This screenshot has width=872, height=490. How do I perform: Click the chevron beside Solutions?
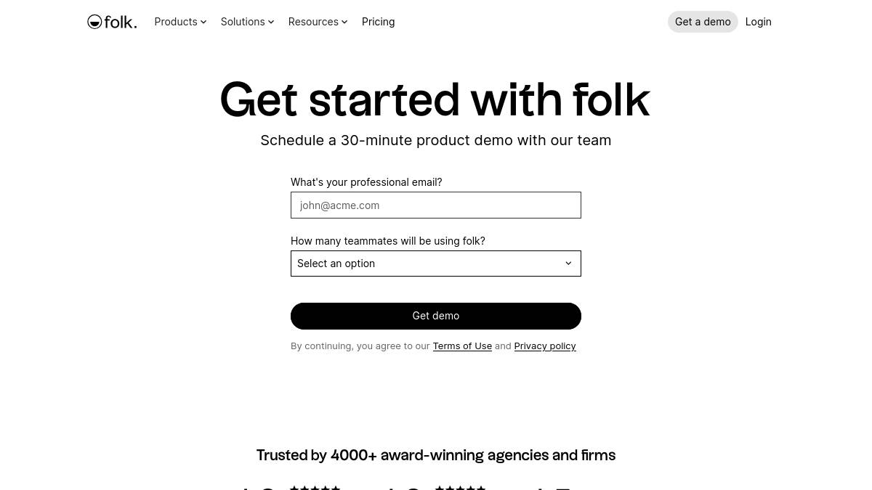[x=271, y=22]
